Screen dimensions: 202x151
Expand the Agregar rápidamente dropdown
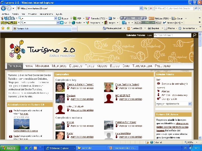click(190, 104)
